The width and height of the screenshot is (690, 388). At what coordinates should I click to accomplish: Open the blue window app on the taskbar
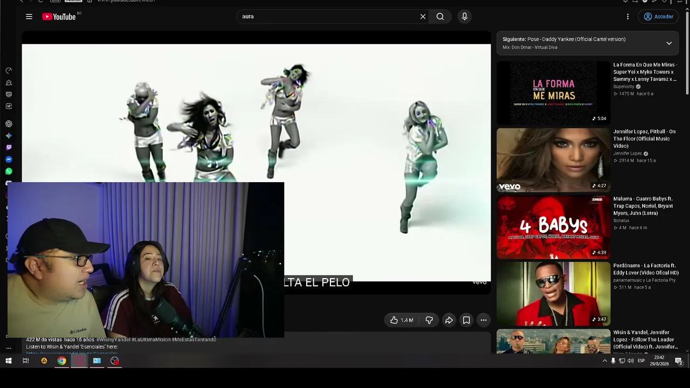click(x=97, y=361)
